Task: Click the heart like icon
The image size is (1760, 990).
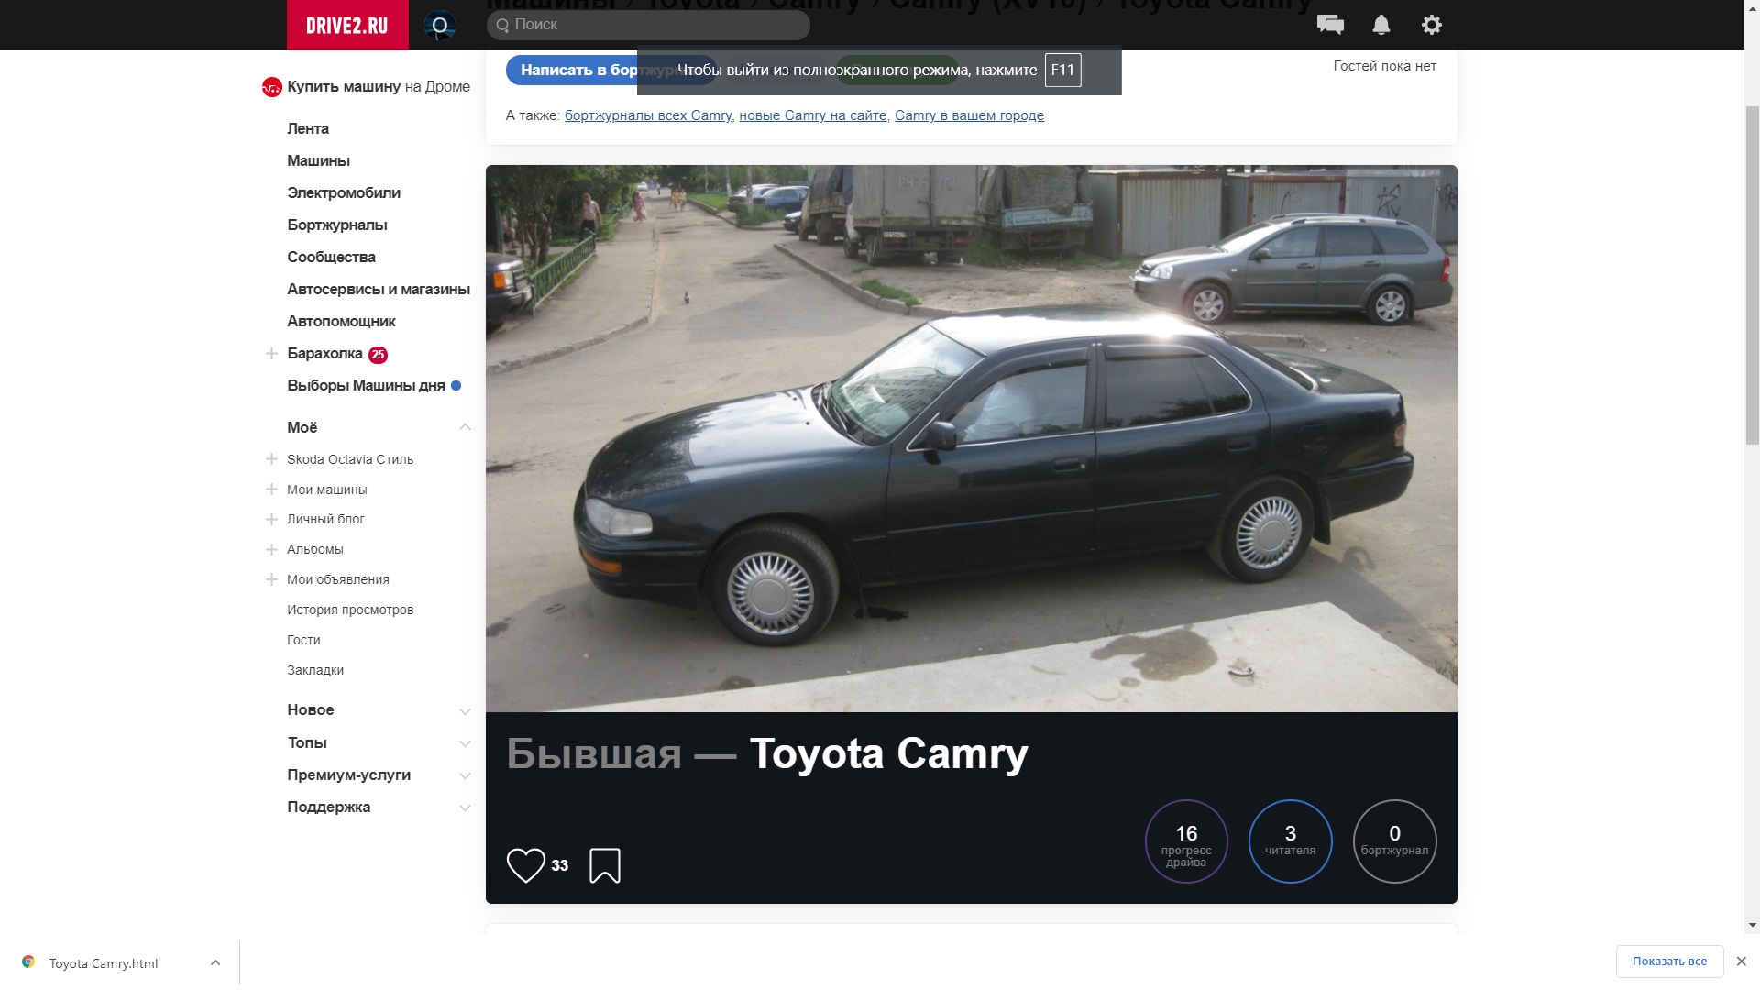Action: click(526, 865)
